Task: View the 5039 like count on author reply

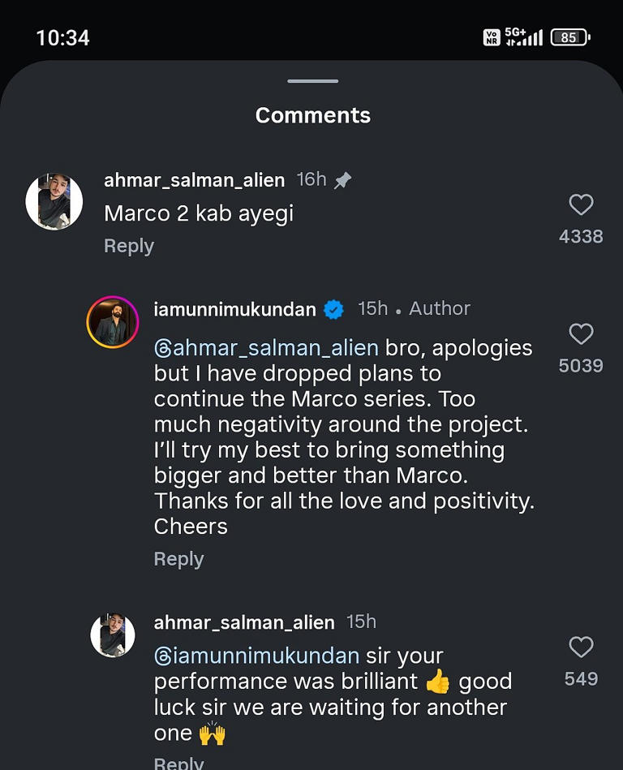Action: click(581, 365)
